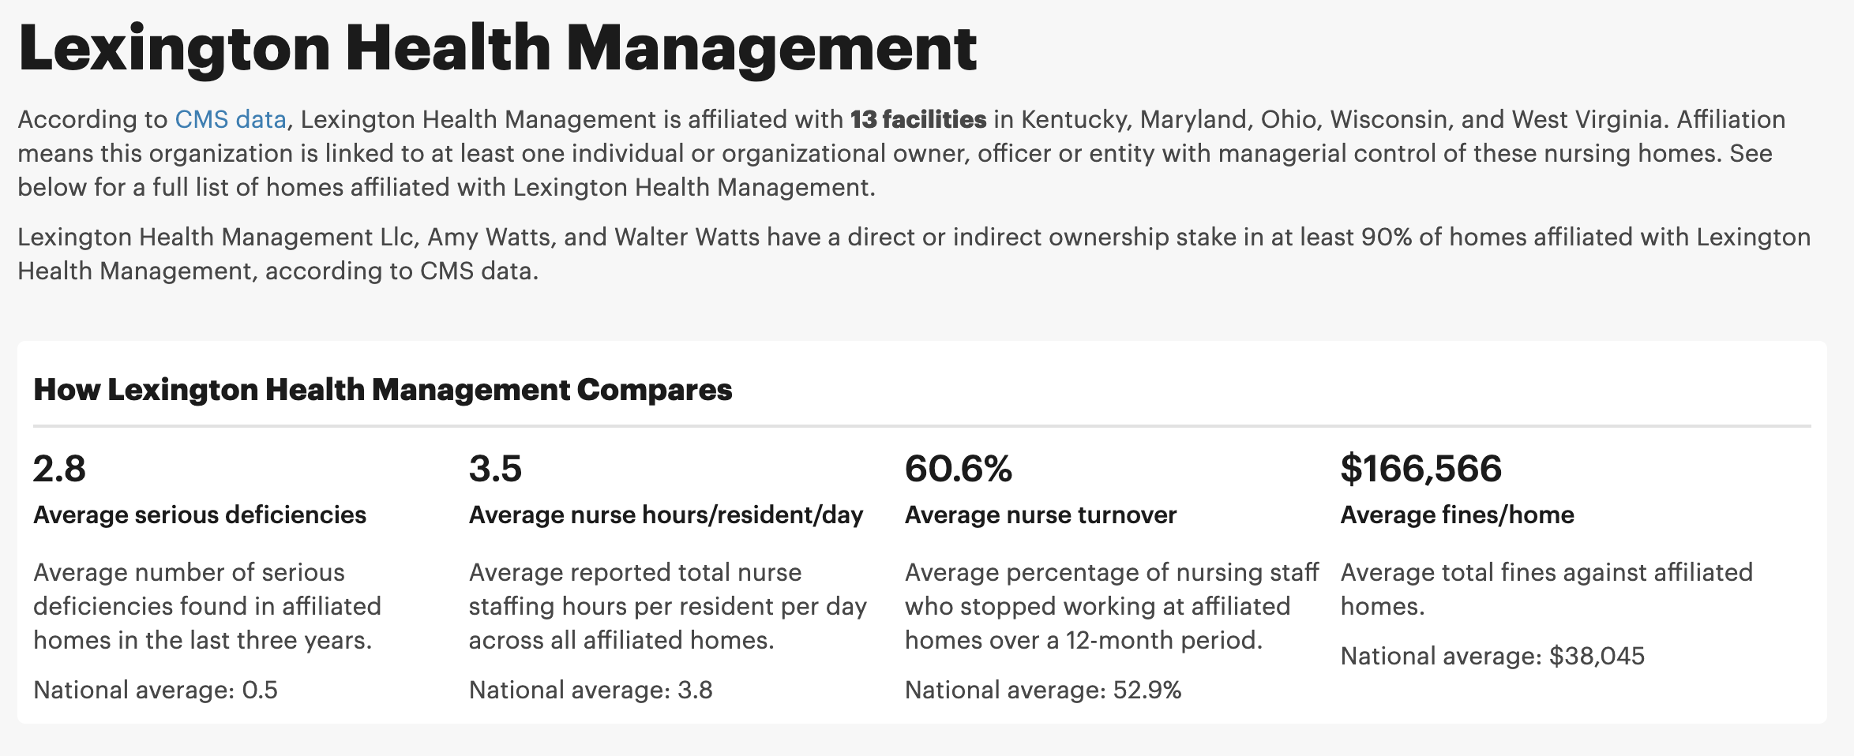Screen dimensions: 1854x756
Task: Select the "Average nurse turnover" label
Action: [1040, 515]
